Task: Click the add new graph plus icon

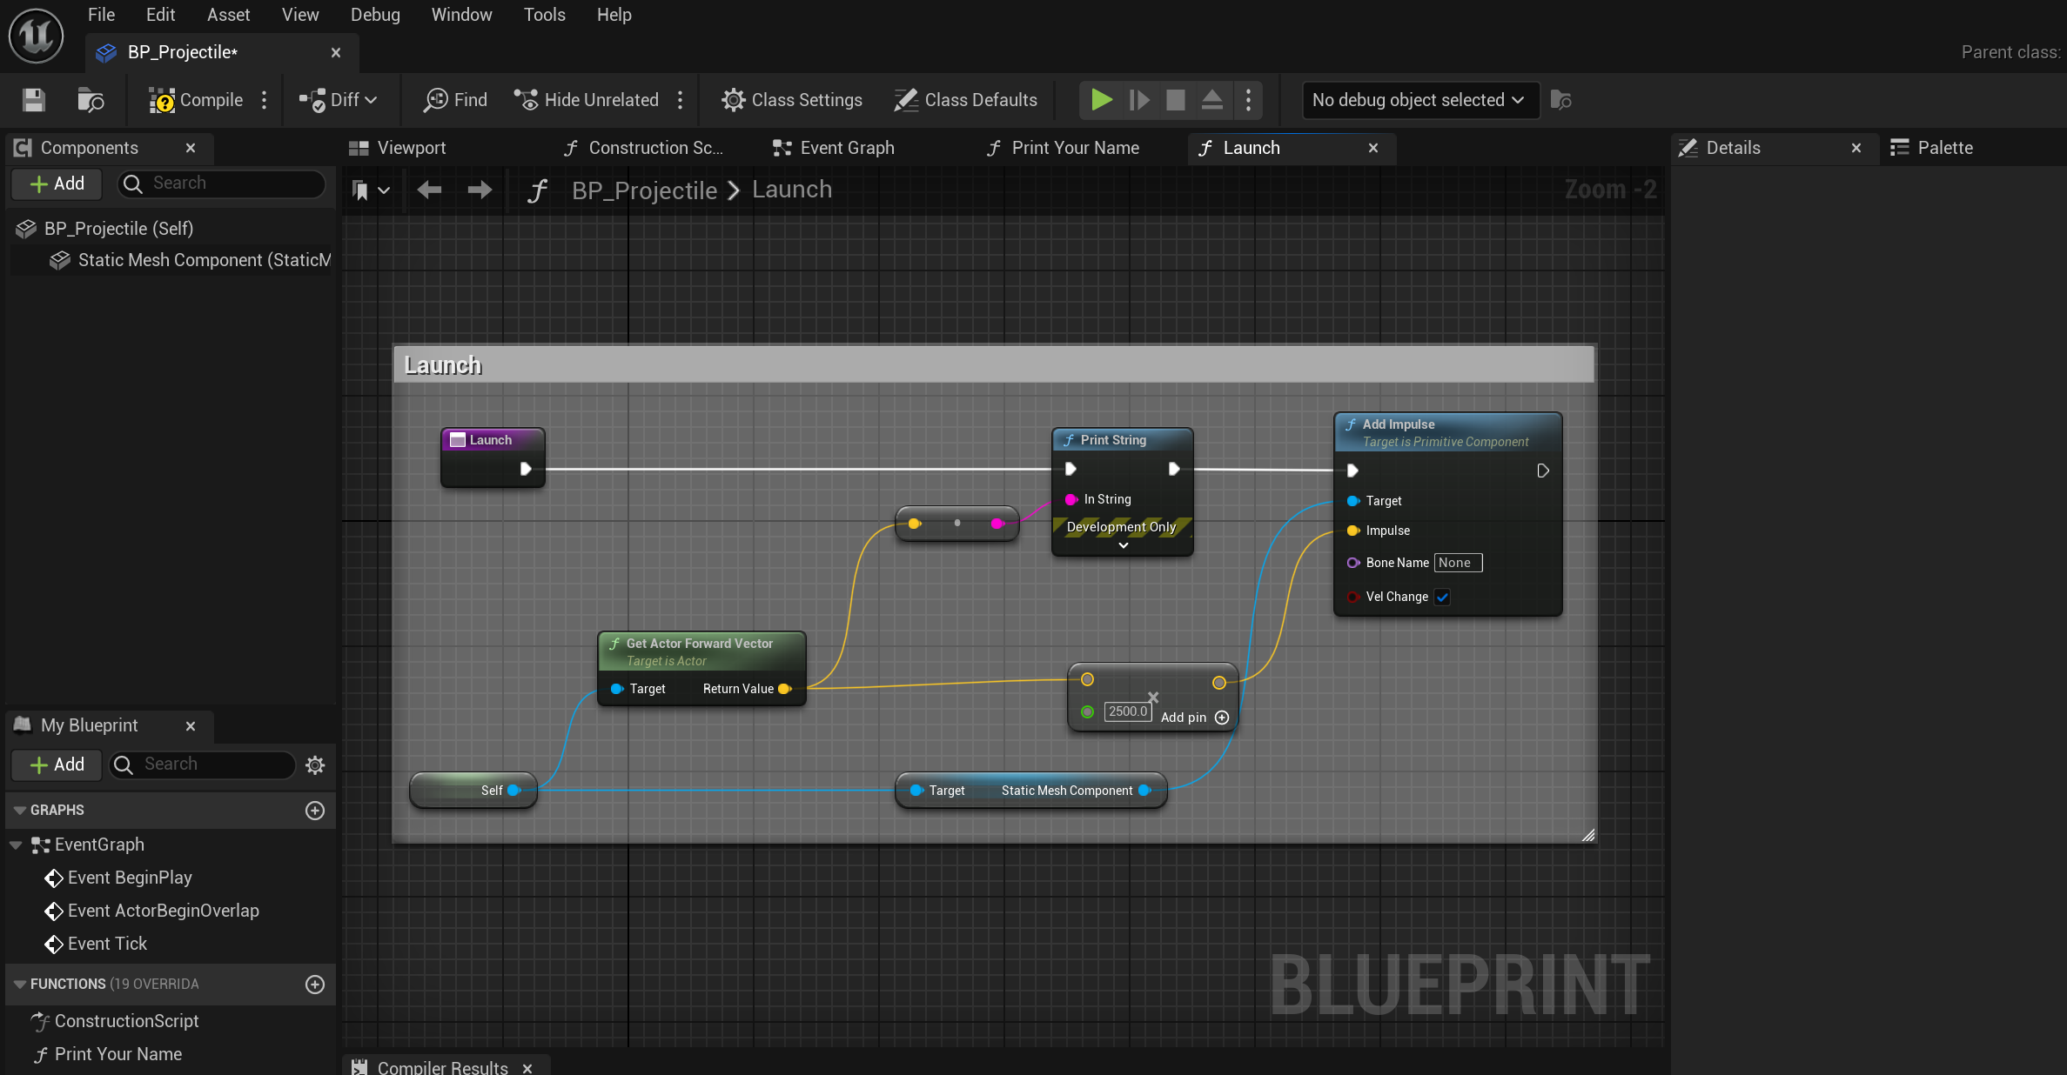Action: tap(315, 810)
